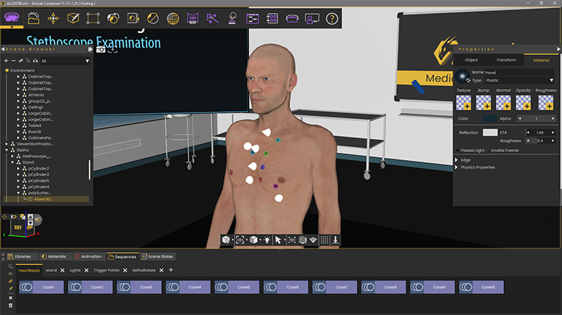Click the Roughness map slot thumbnail
This screenshot has height=315, width=562.
[545, 102]
